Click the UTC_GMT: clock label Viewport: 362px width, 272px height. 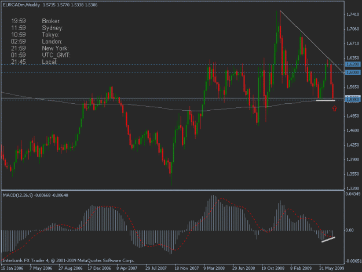click(x=56, y=55)
